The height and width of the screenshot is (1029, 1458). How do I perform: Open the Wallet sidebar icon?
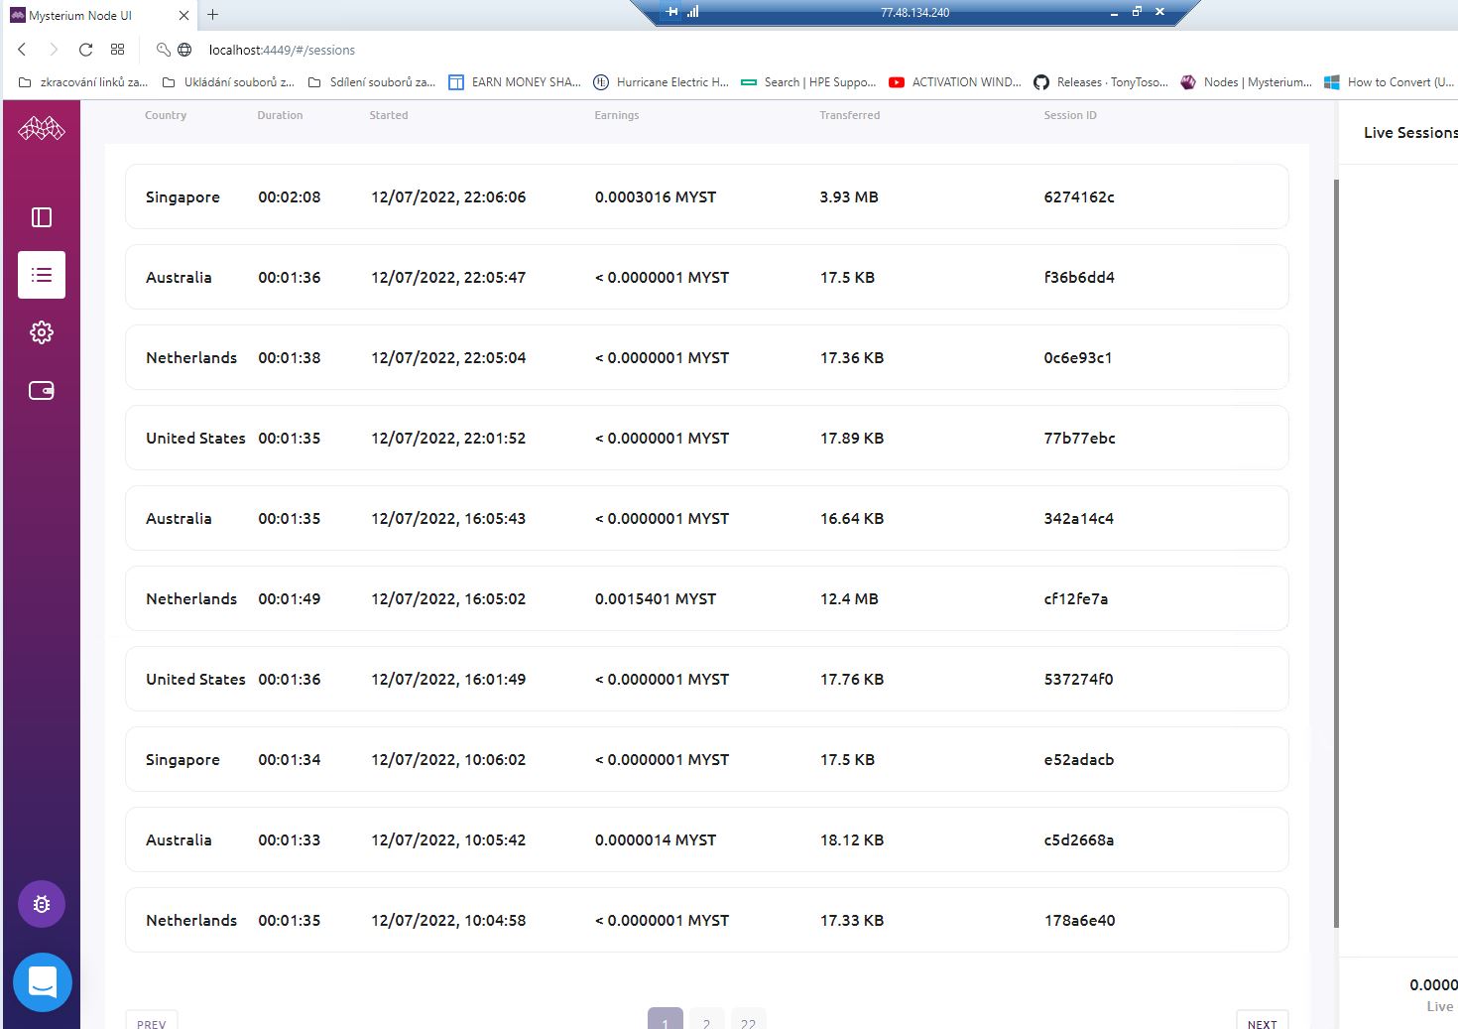coord(42,390)
